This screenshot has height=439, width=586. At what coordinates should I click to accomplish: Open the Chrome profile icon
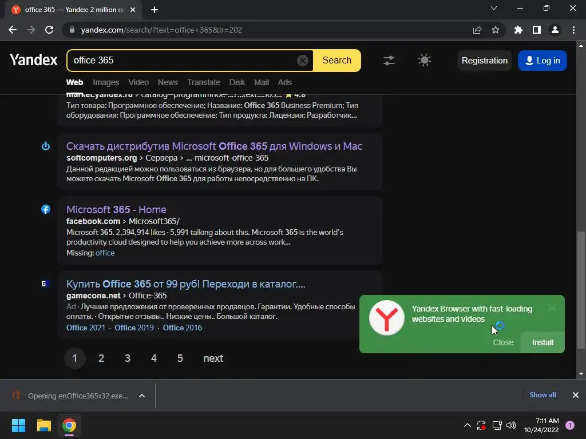[x=555, y=30]
